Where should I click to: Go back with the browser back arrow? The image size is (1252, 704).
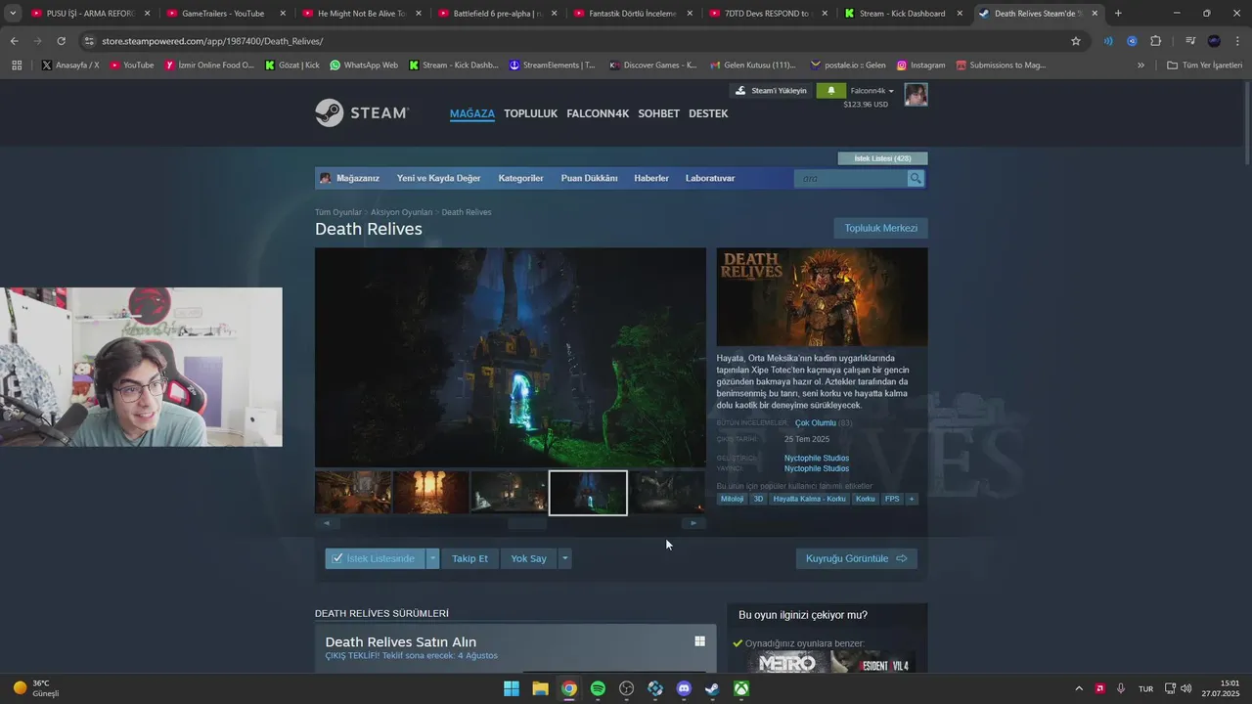pyautogui.click(x=14, y=41)
